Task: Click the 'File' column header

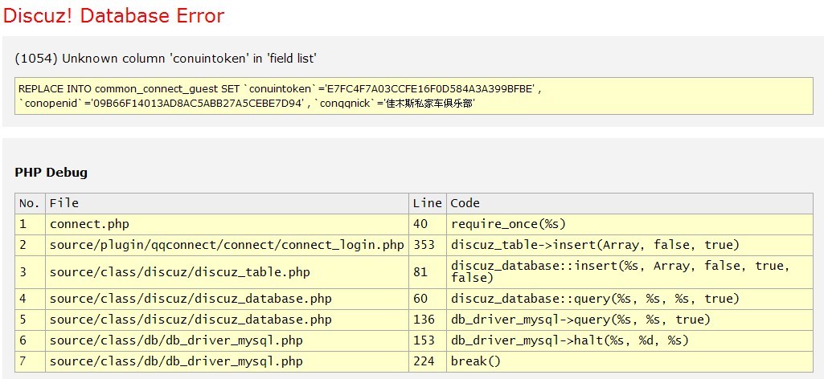Action: (227, 203)
